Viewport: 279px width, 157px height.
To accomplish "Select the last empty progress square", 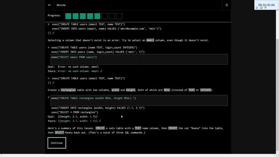I will coord(119,16).
